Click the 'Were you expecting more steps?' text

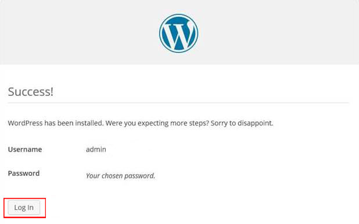point(157,123)
